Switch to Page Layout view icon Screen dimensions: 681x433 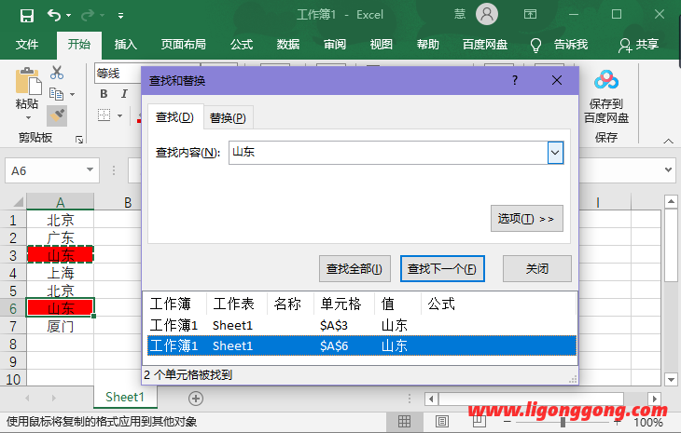(x=442, y=421)
